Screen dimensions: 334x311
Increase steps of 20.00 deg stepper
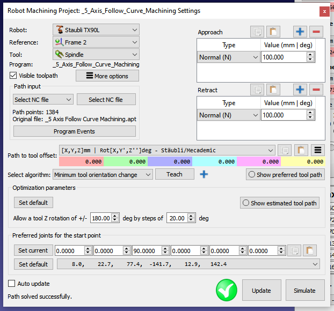point(191,216)
